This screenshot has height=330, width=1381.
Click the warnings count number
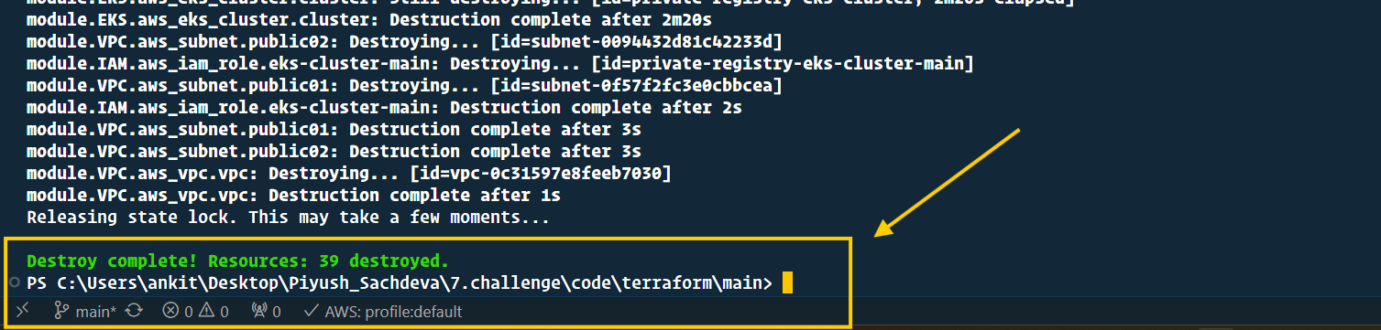[x=224, y=312]
